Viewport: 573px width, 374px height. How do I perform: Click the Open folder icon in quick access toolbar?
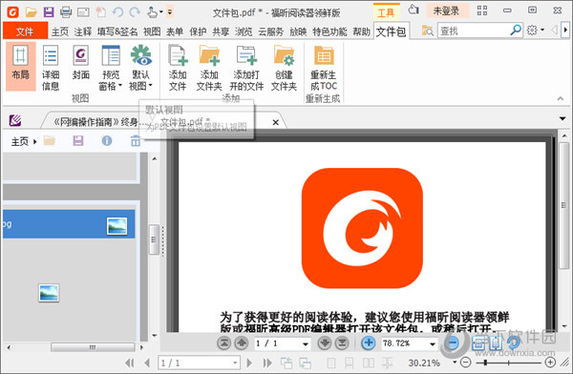[31, 12]
